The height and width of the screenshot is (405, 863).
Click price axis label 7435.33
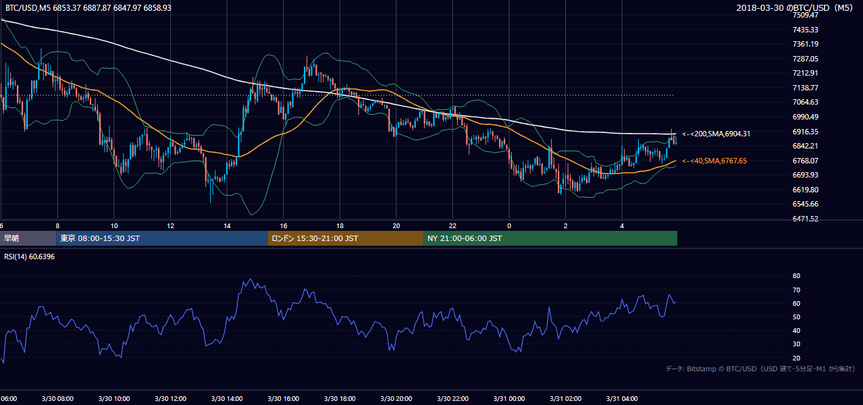805,30
